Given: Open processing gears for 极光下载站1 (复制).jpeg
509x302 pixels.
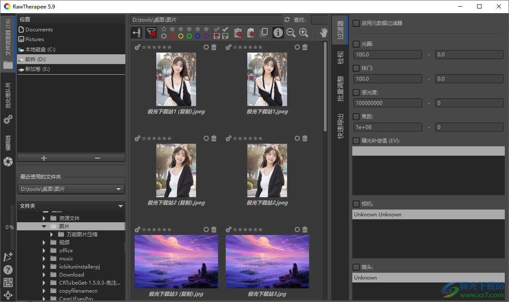Looking at the screenshot, I should point(138,47).
